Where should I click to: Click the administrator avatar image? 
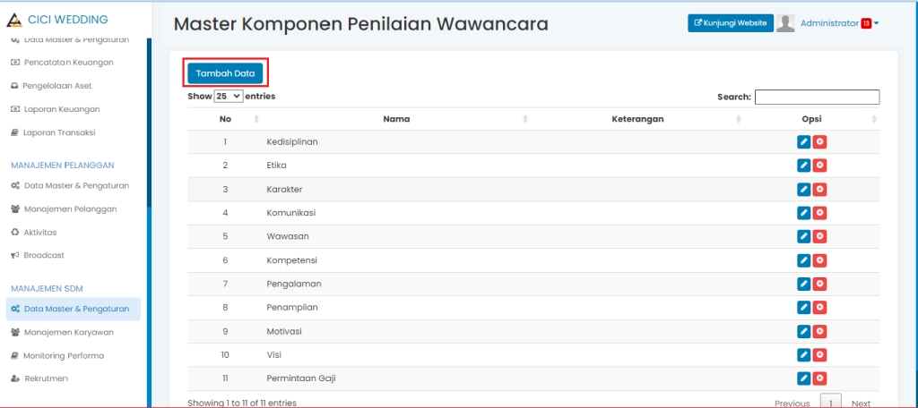785,23
